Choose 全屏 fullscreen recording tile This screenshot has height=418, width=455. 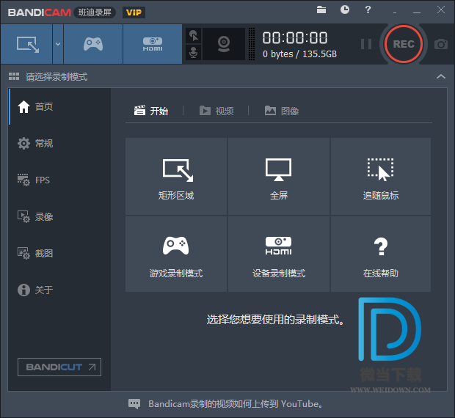279,176
